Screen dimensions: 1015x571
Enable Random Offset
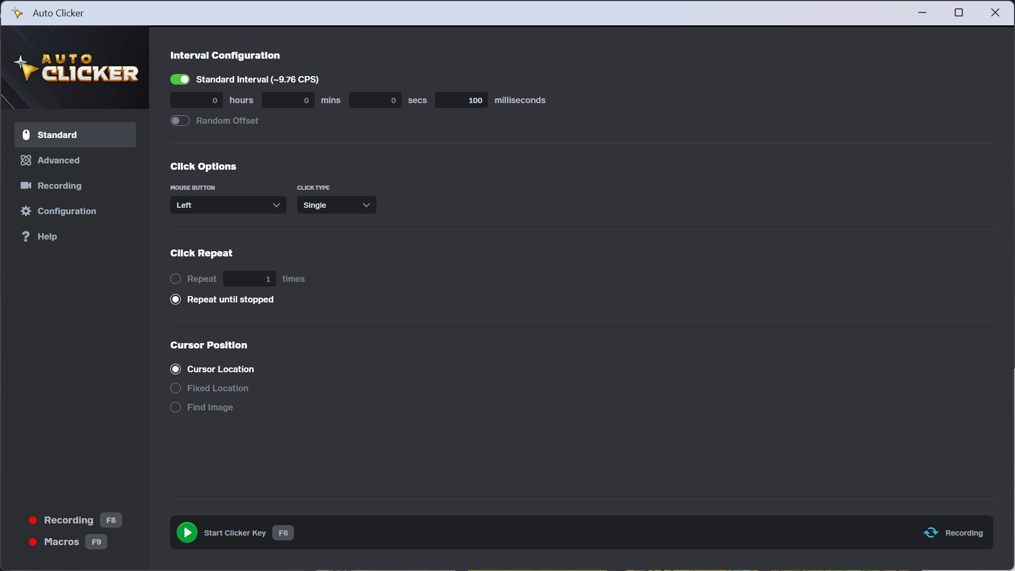pos(180,121)
